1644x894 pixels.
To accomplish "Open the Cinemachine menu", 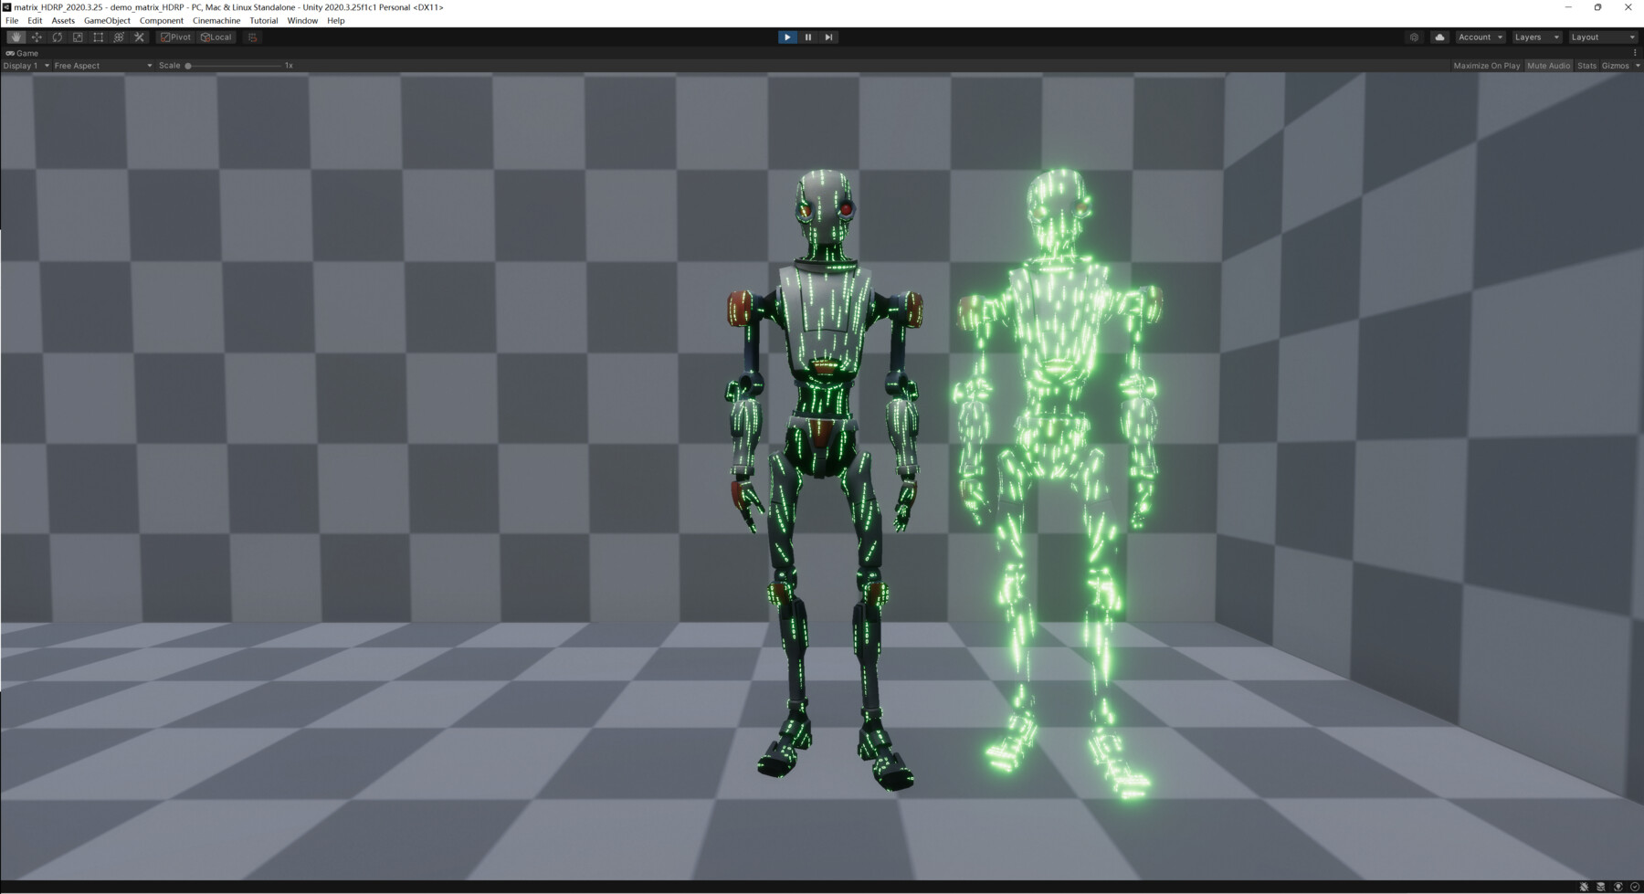I will 216,20.
